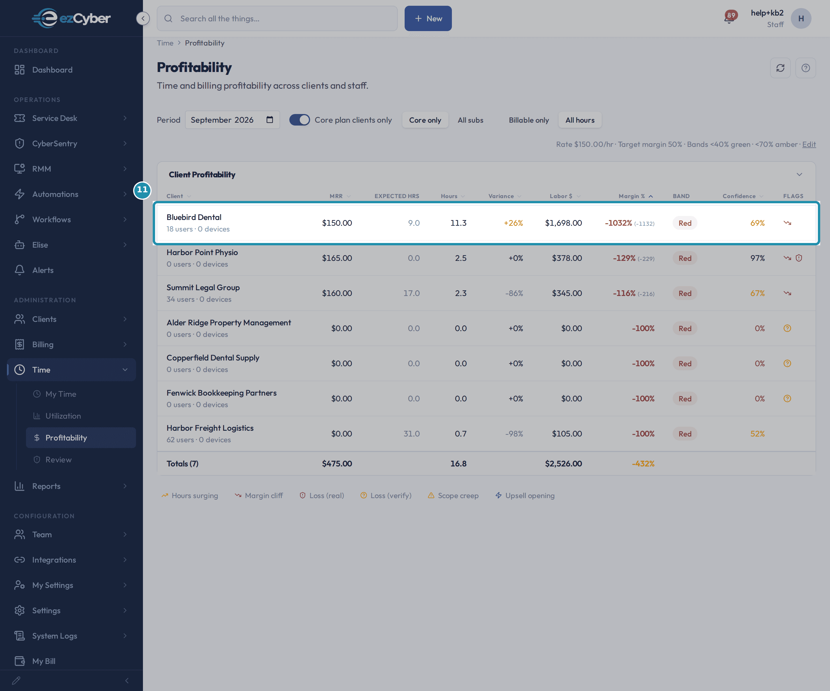
Task: Open Utilization submenu item
Action: pos(81,416)
